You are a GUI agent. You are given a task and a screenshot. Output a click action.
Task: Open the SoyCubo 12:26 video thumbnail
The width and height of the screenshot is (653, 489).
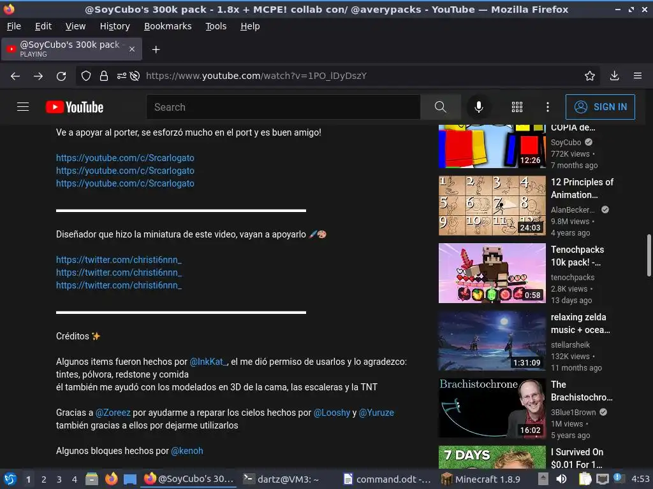[492, 146]
